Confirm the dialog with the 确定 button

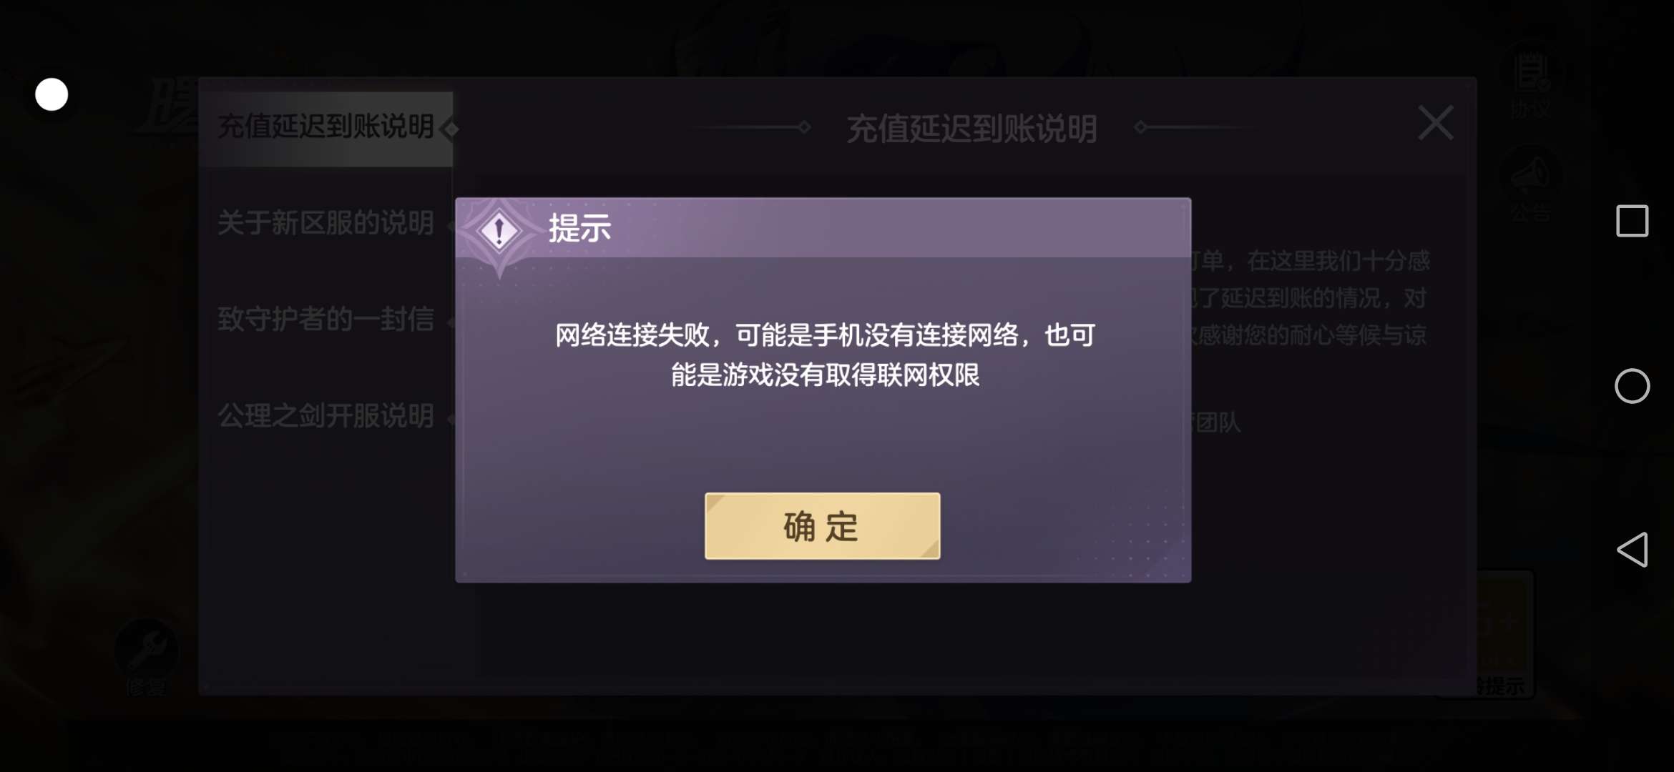(822, 525)
